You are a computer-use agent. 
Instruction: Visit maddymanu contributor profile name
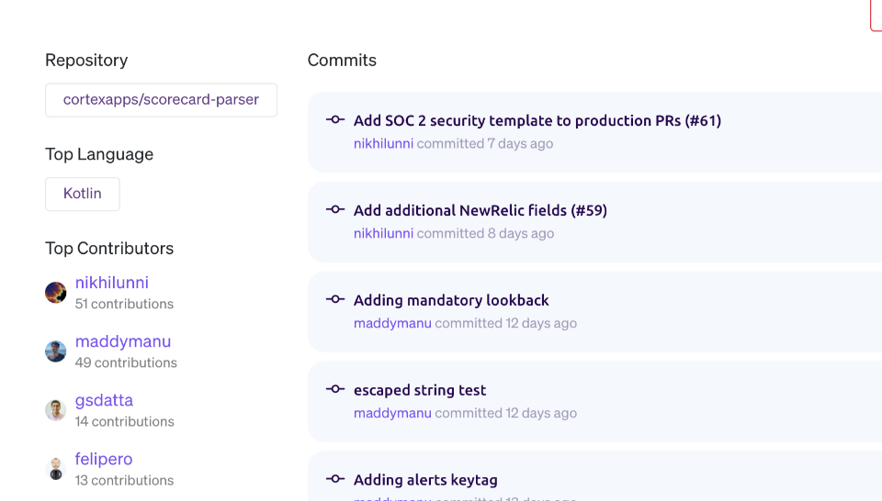[x=123, y=341]
